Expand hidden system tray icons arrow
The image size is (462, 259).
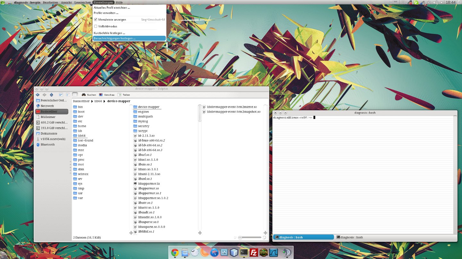(x=442, y=2)
